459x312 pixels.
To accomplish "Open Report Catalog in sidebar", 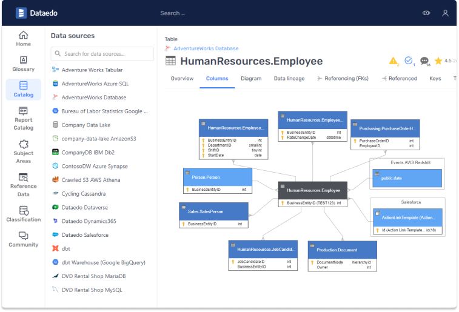I will coord(23,118).
